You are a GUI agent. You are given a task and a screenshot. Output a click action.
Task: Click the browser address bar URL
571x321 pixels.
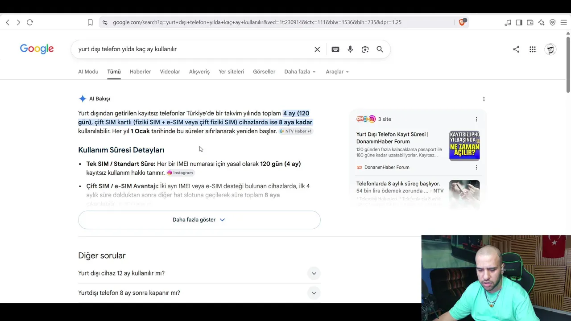pos(257,22)
